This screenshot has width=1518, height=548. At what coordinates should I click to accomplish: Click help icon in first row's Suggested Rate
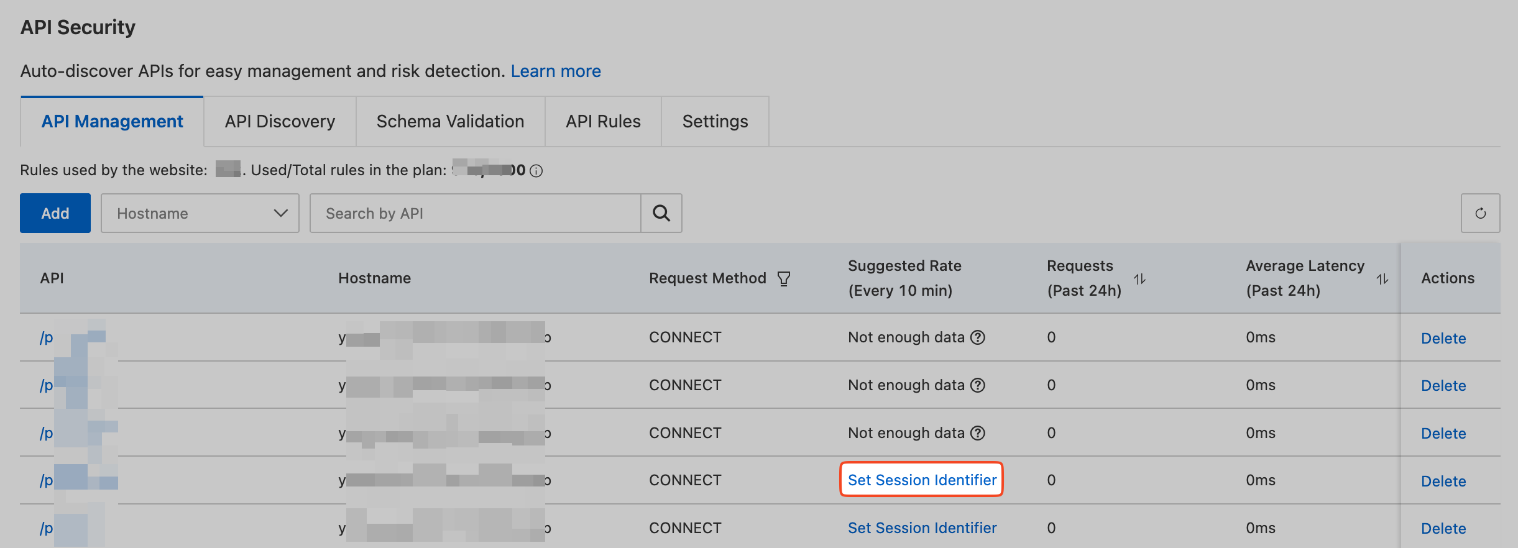pos(978,337)
